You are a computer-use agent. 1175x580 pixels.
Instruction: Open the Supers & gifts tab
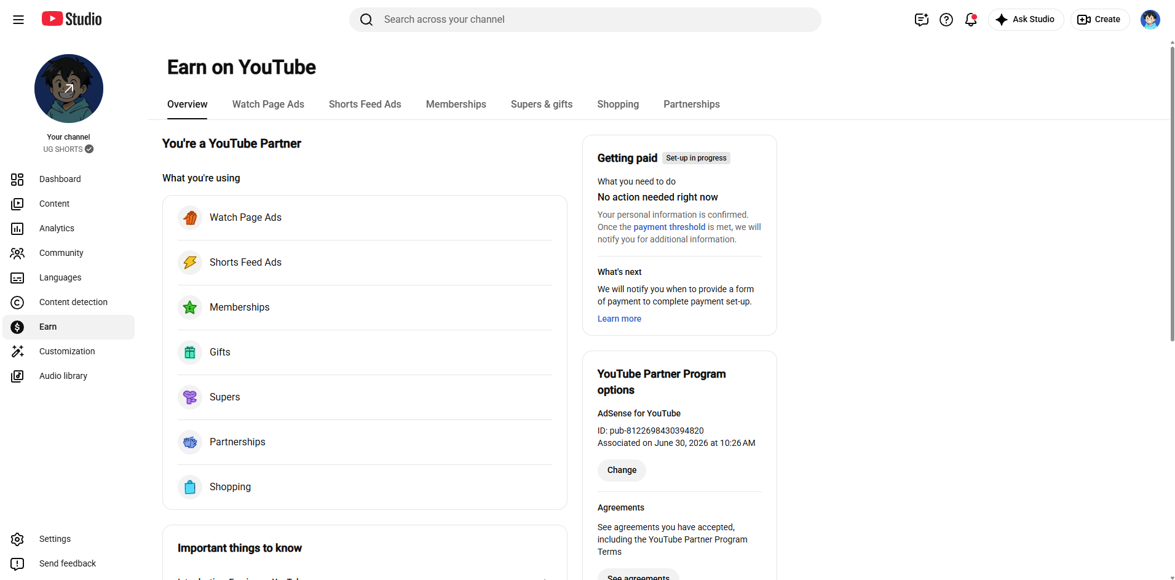(x=542, y=104)
